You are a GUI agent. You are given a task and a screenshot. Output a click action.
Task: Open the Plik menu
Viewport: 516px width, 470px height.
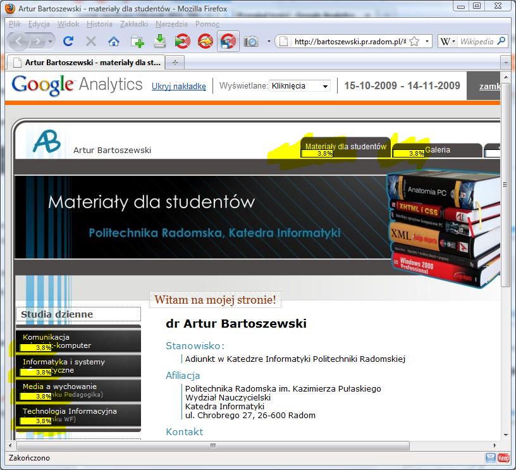click(x=15, y=24)
